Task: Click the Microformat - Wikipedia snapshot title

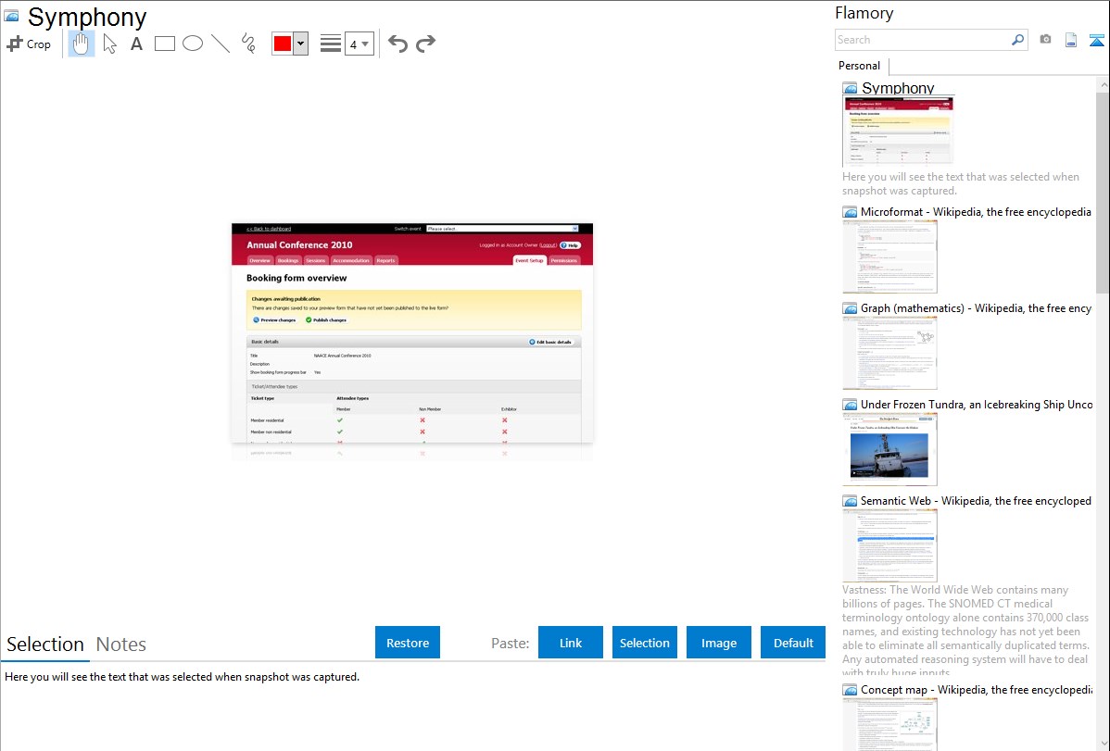Action: point(976,212)
